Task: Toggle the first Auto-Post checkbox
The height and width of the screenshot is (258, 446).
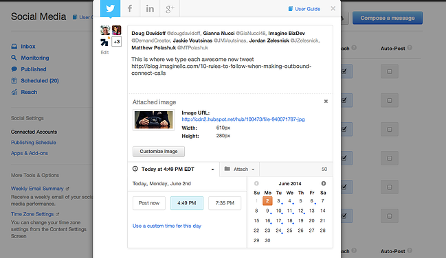Action: coord(390,71)
